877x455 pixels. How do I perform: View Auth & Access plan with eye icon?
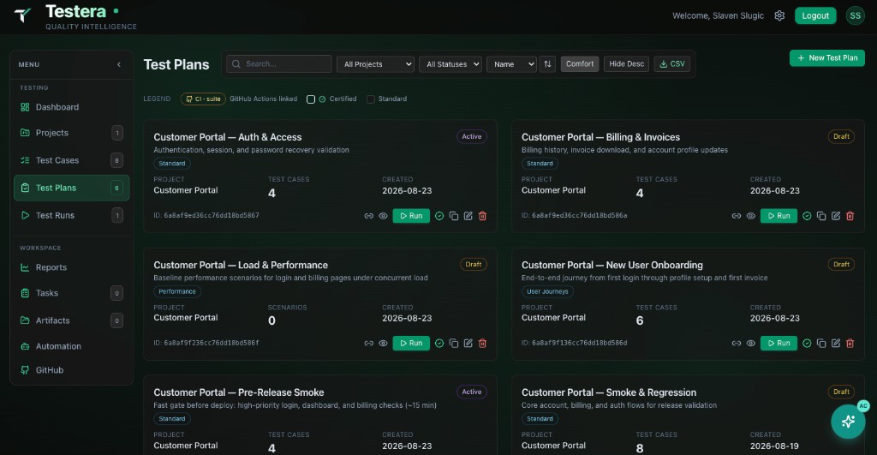tap(383, 216)
